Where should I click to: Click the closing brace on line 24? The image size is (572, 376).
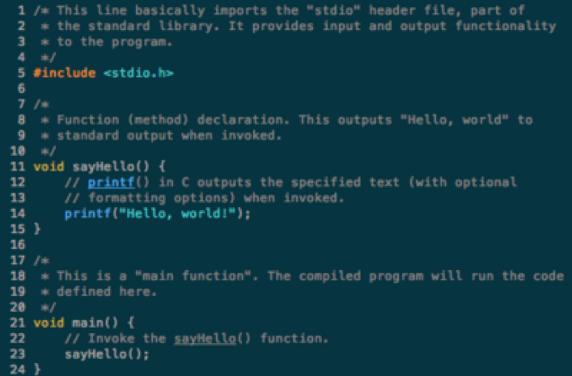pos(37,370)
